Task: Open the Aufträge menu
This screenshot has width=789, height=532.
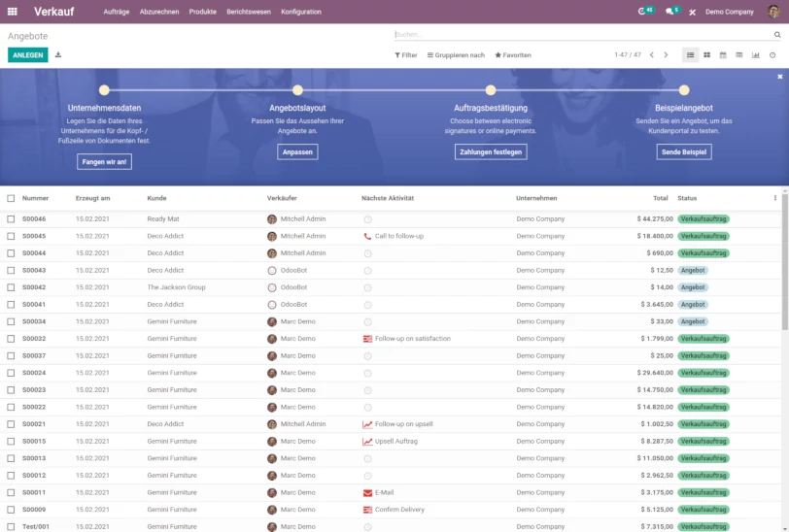Action: [x=117, y=12]
